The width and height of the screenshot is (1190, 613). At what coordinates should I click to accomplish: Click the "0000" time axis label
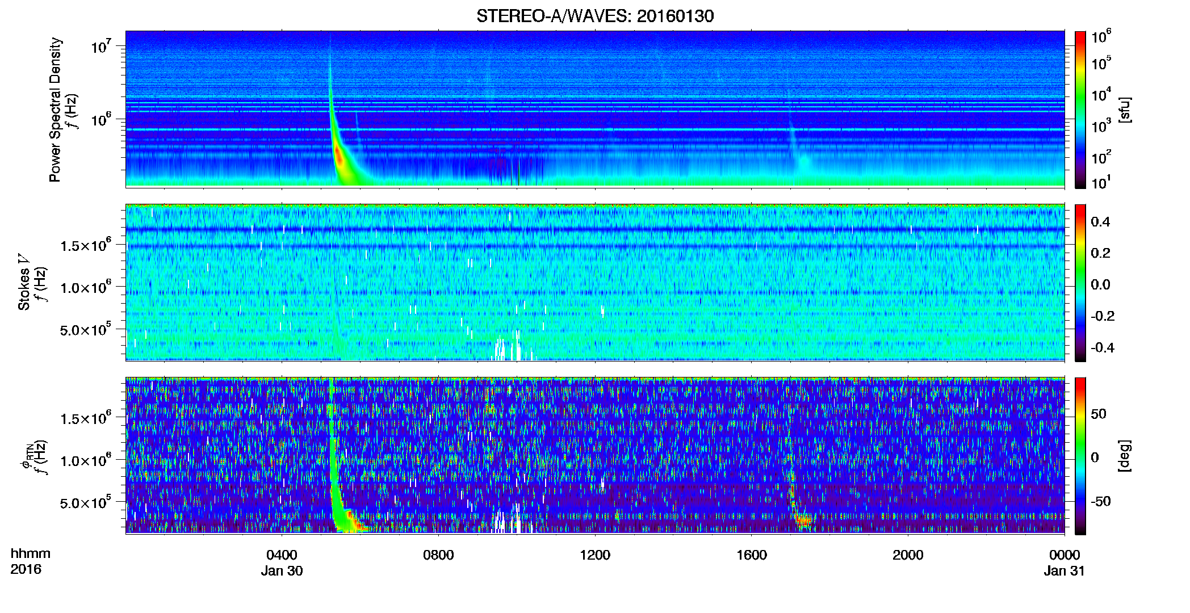[x=1065, y=555]
